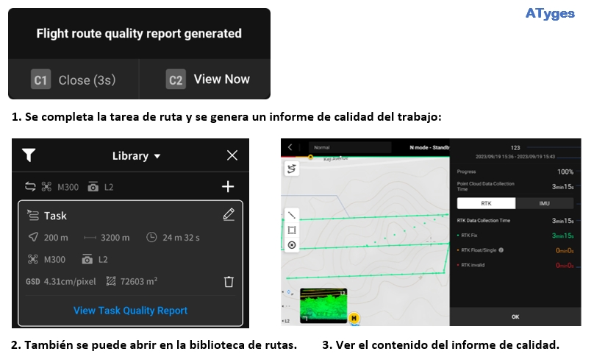Open the Library filter funnel icon
594x357 pixels.
click(29, 155)
